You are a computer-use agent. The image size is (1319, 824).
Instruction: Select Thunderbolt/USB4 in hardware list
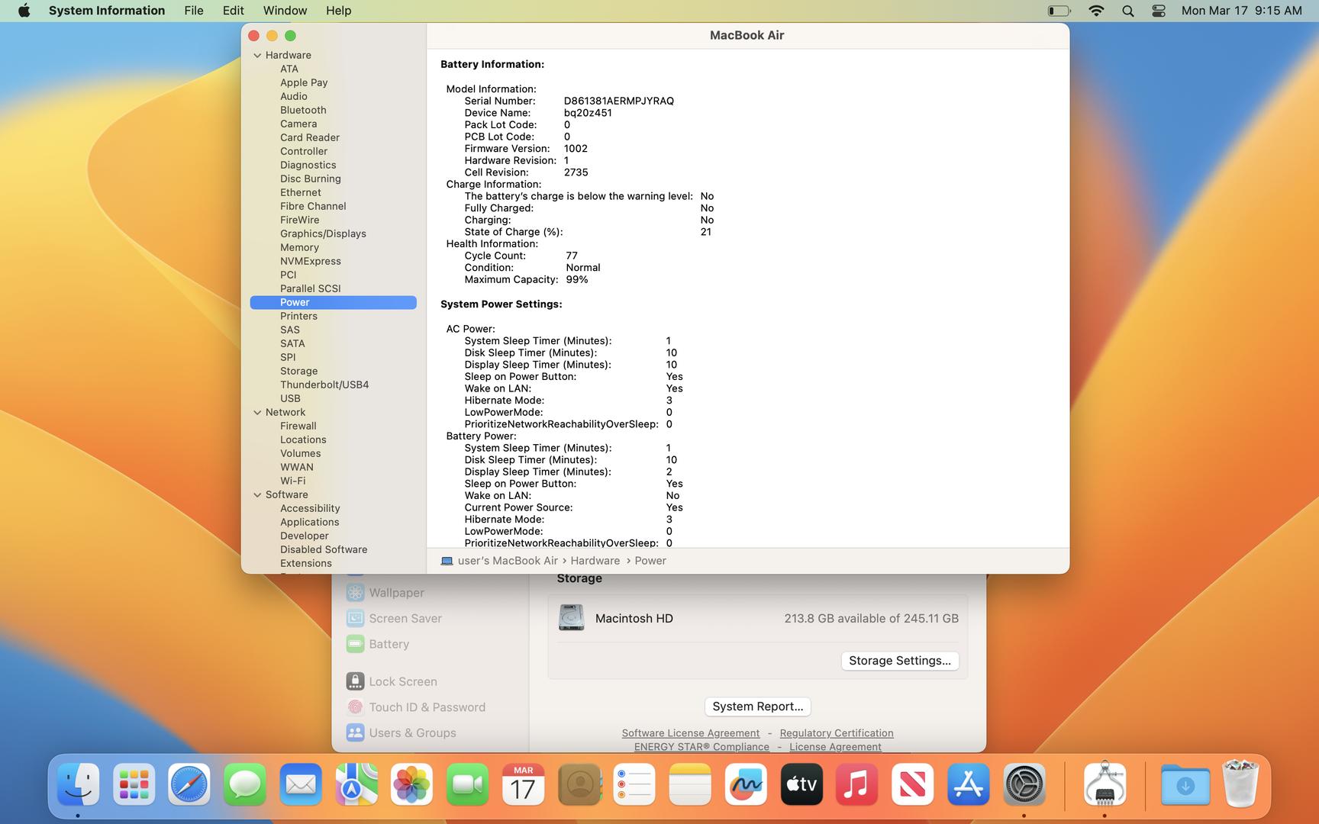324,385
